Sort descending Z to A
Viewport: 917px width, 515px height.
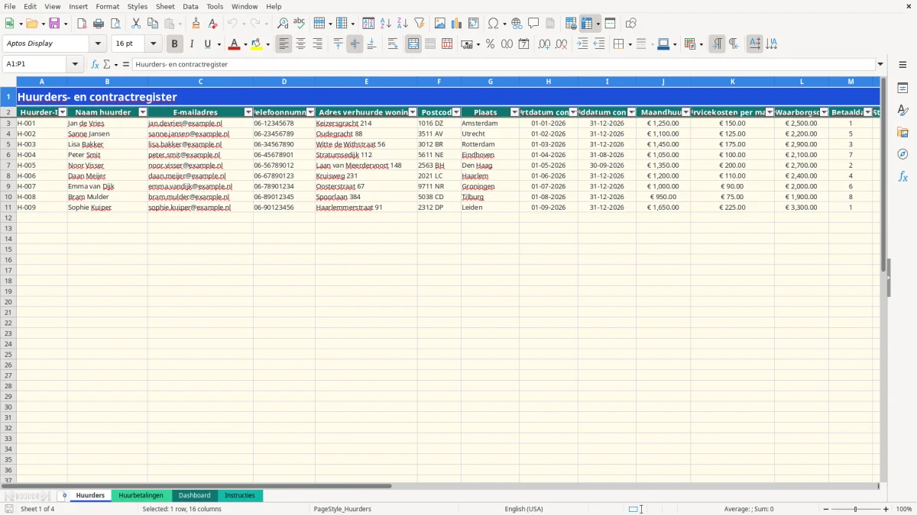coord(402,24)
